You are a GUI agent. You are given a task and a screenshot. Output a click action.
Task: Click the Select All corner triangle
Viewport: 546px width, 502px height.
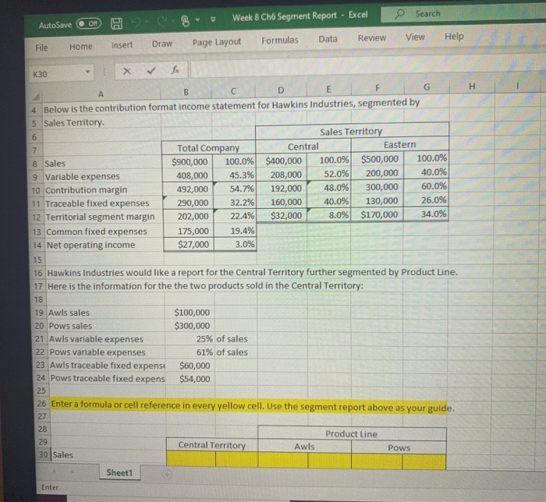pyautogui.click(x=37, y=95)
